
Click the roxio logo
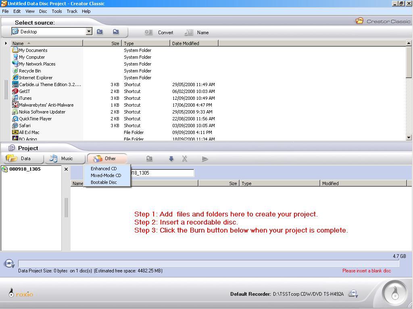[21, 293]
